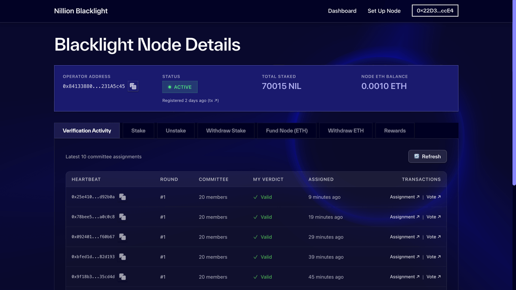
Task: Click the refresh icon inside the Refresh button
Action: pos(417,156)
